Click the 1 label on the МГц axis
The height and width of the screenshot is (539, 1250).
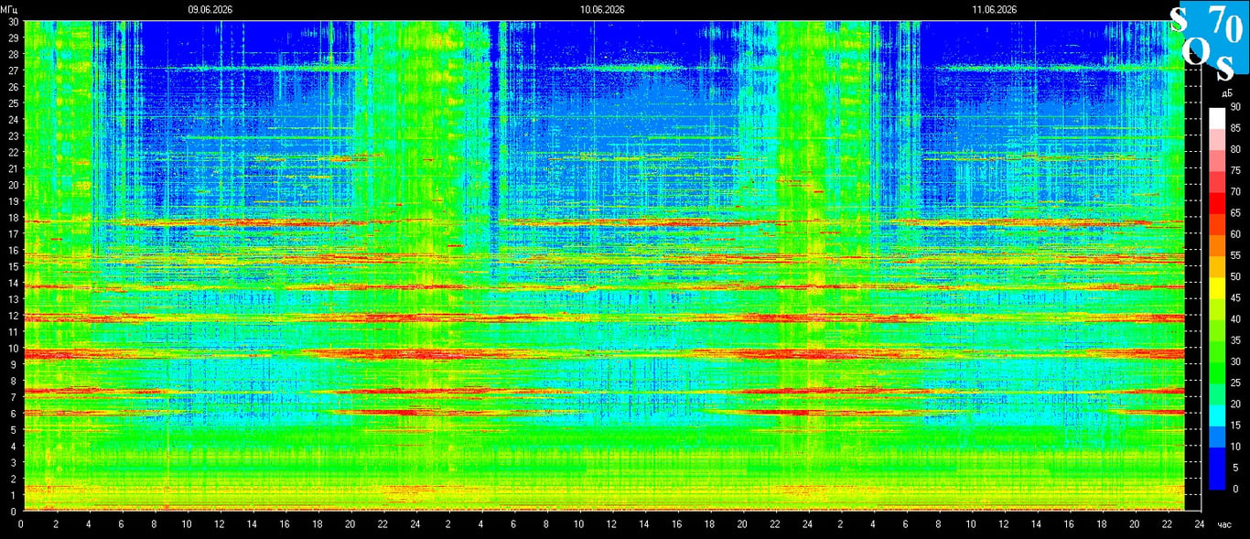(x=15, y=495)
